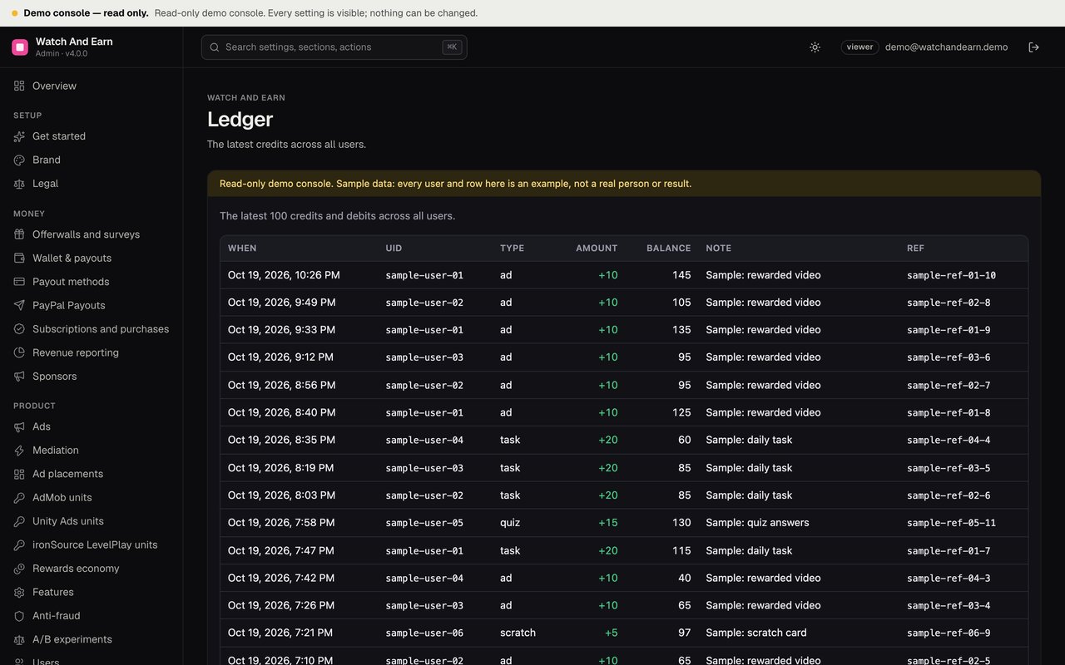Click the demo@watchandearn.demo account email
Image resolution: width=1065 pixels, height=665 pixels.
point(946,47)
